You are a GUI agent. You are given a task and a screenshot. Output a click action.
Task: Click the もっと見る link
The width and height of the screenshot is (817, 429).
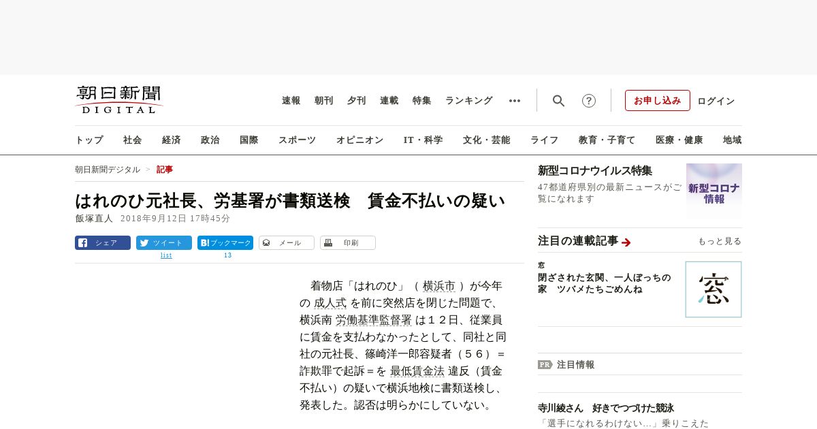tap(720, 241)
